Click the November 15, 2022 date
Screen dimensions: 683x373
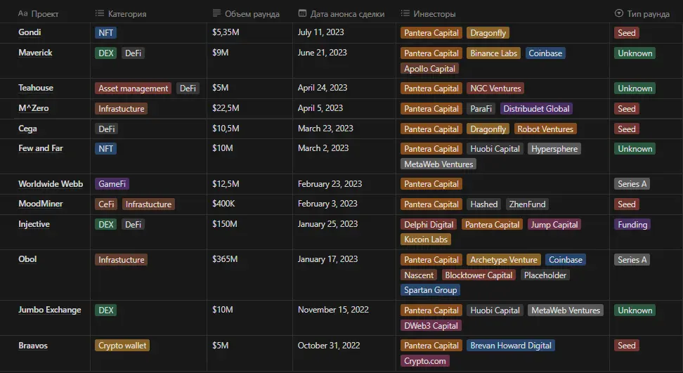coord(333,310)
